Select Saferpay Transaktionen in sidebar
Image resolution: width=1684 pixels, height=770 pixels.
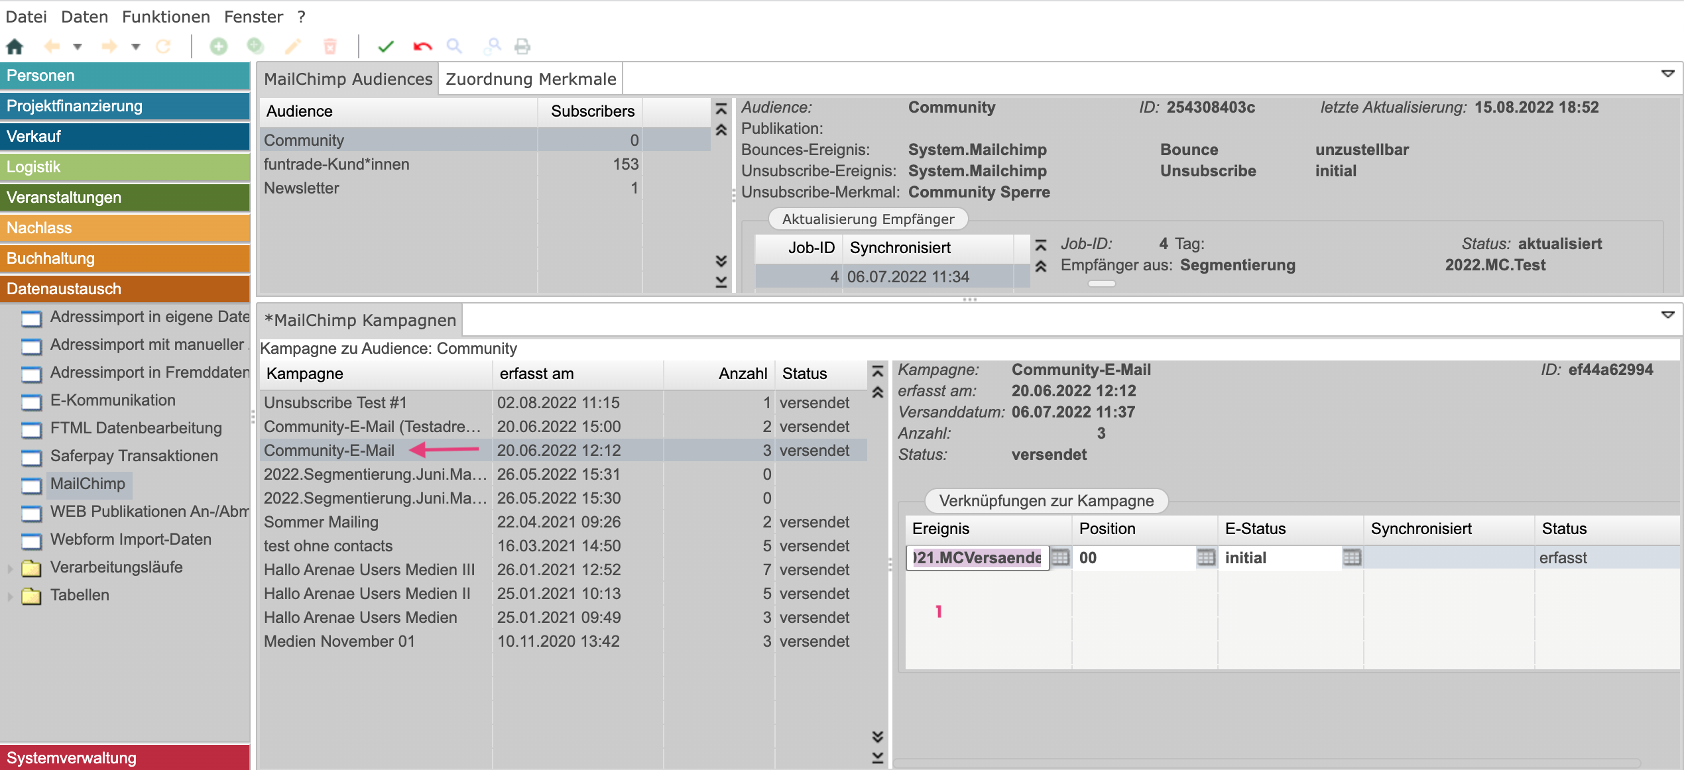[x=134, y=456]
